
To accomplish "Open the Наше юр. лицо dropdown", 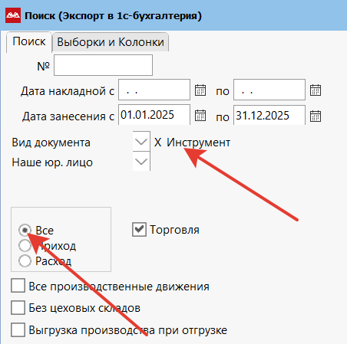I will pos(141,161).
